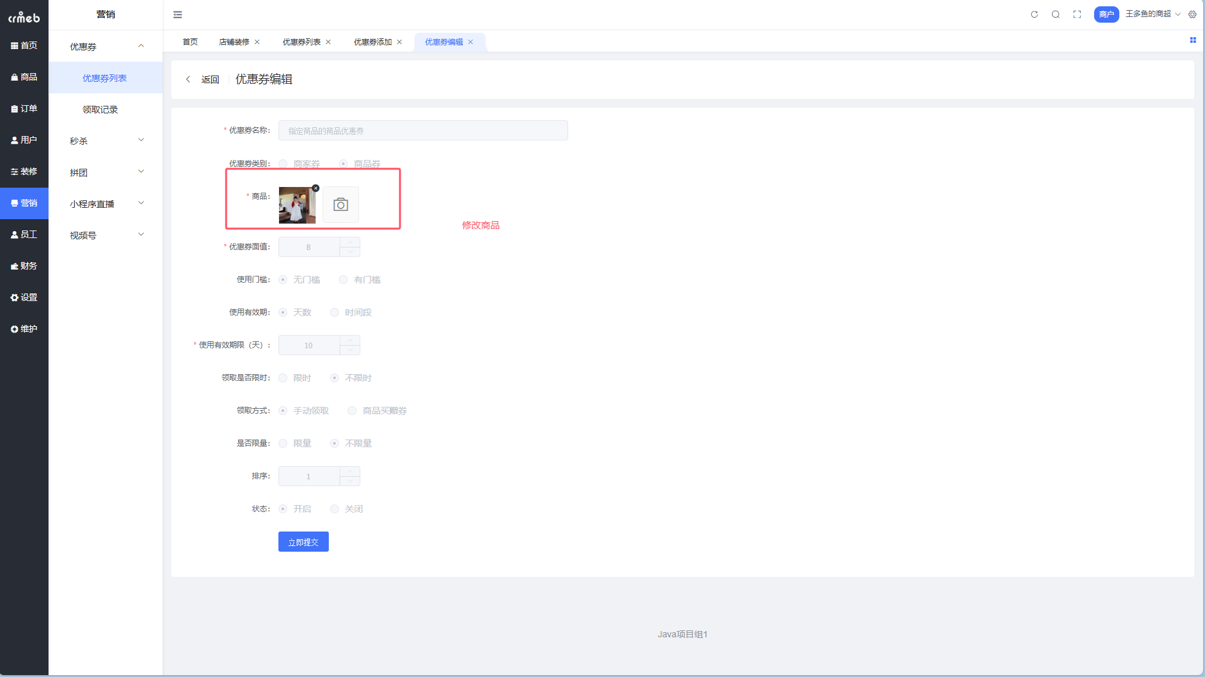The image size is (1205, 677).
Task: Click the refresh icon in top bar
Action: 1034,14
